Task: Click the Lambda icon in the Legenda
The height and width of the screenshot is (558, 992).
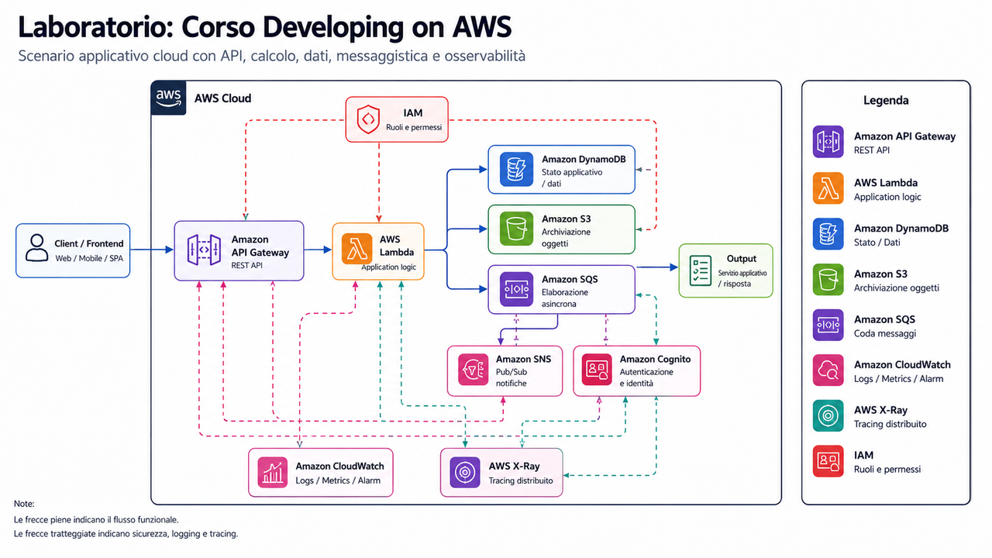Action: click(828, 188)
